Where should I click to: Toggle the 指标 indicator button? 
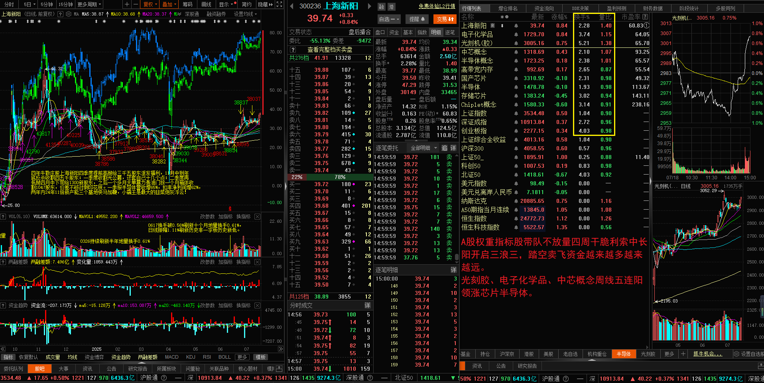pyautogui.click(x=8, y=357)
